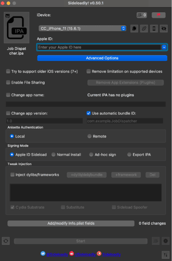
Task: Select Export IPA signing mode
Action: click(129, 154)
